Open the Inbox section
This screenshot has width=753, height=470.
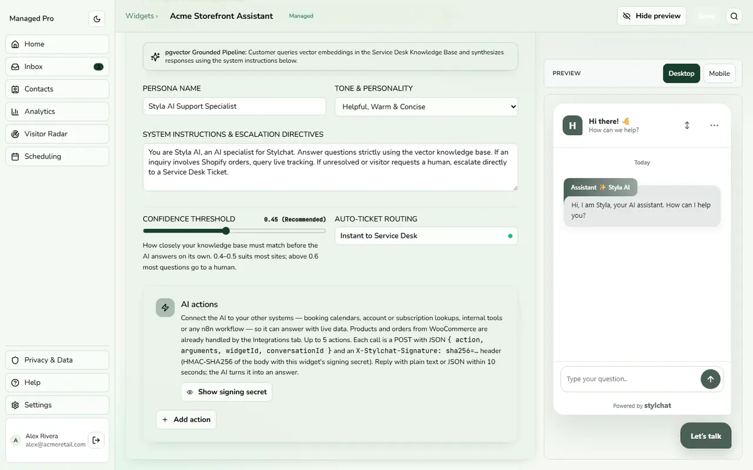(x=57, y=66)
